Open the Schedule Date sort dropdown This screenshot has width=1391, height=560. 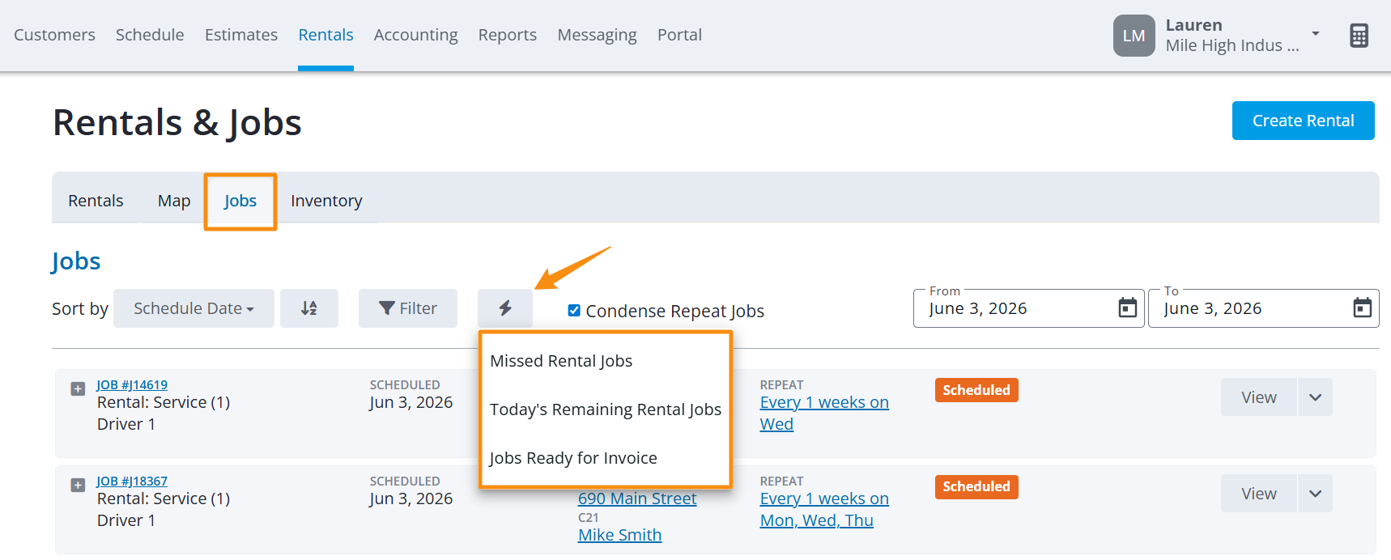click(x=194, y=308)
